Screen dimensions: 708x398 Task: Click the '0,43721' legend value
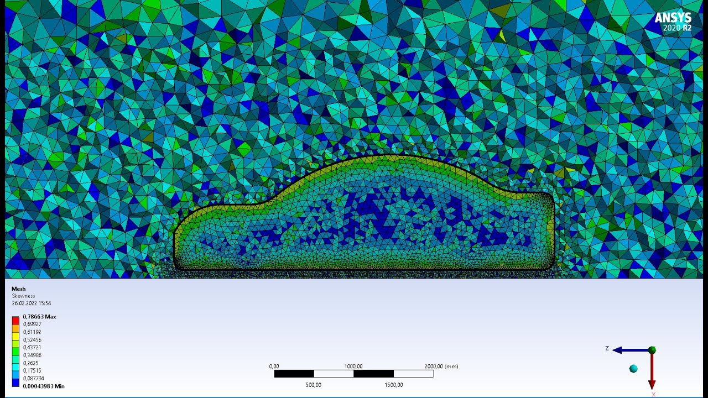32,348
